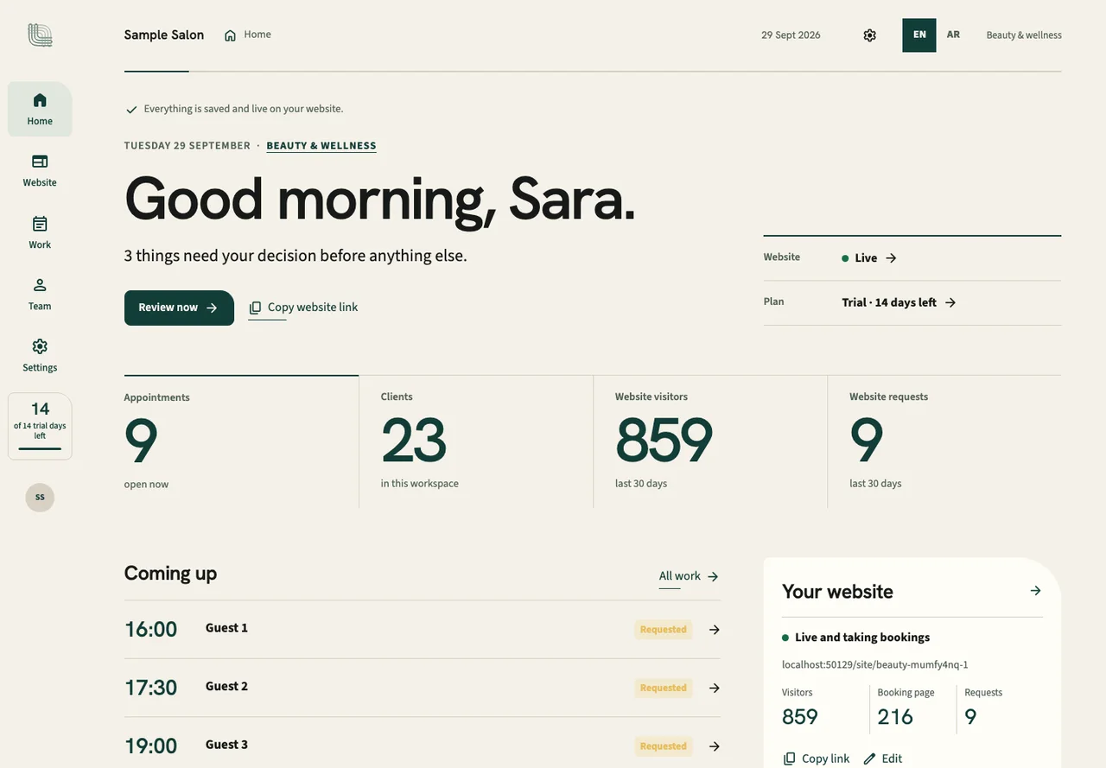This screenshot has width=1106, height=768.
Task: Click Copy link in Your website card
Action: [x=817, y=758]
